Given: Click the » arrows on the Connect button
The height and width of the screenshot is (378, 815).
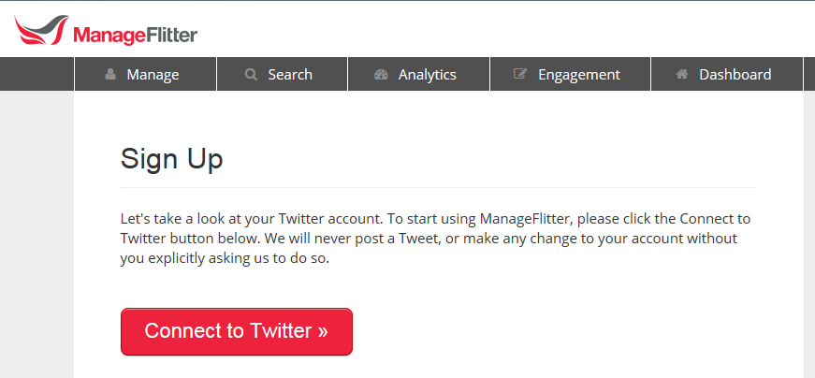Looking at the screenshot, I should point(323,330).
